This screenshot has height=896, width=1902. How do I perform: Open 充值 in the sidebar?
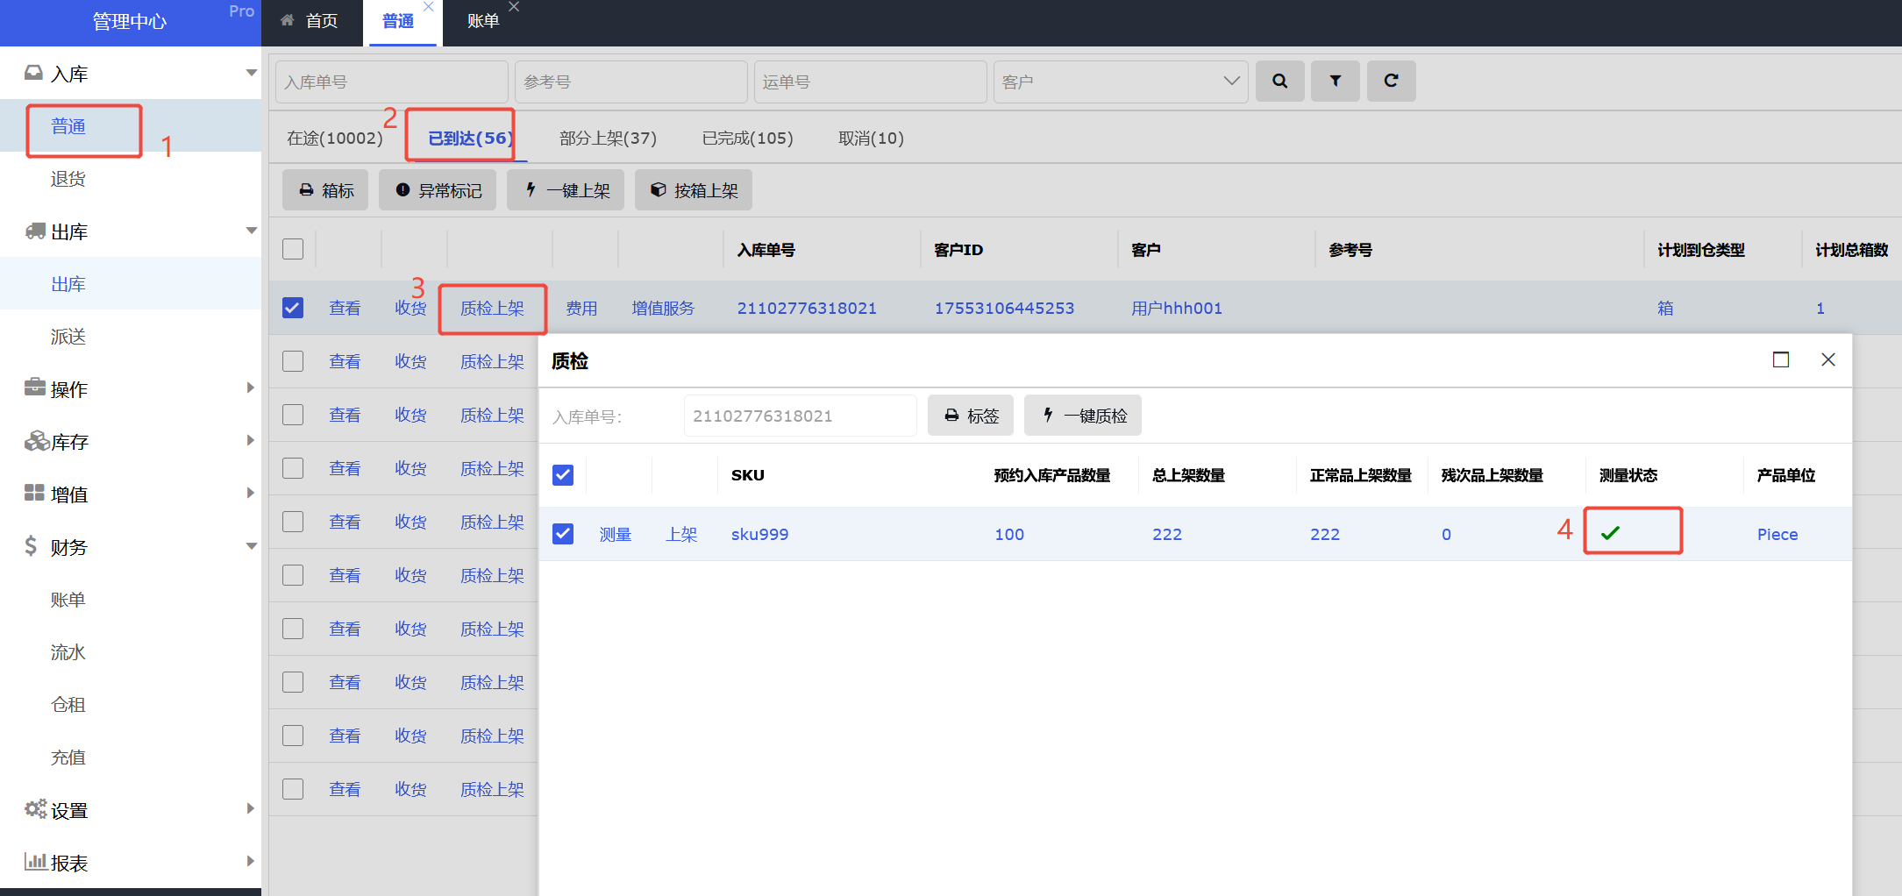(68, 757)
